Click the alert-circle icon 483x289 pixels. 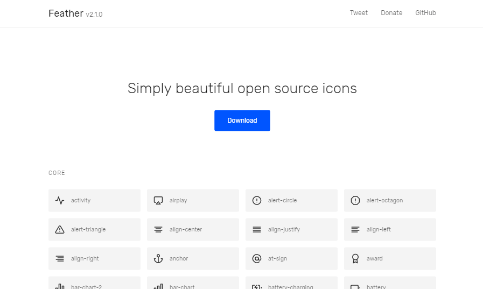point(257,200)
